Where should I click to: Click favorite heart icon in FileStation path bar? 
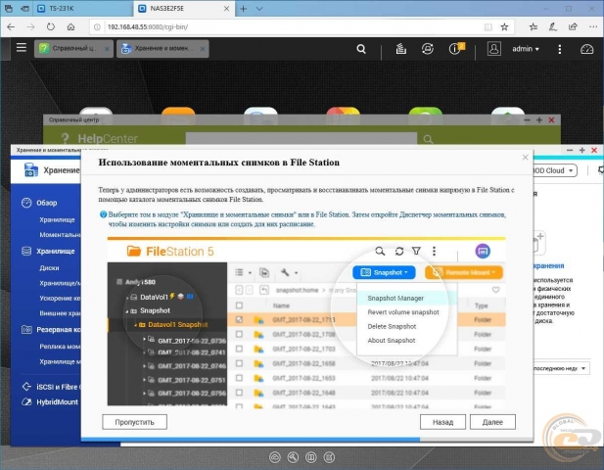(495, 290)
